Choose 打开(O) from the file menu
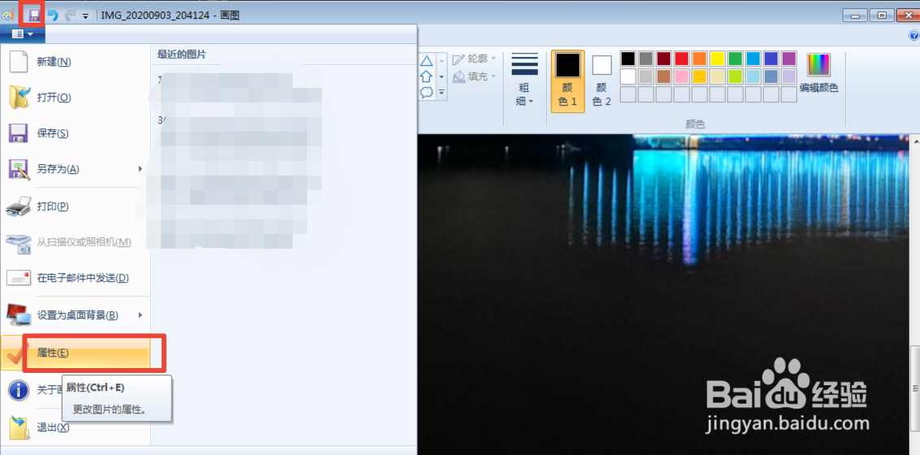 [75, 97]
